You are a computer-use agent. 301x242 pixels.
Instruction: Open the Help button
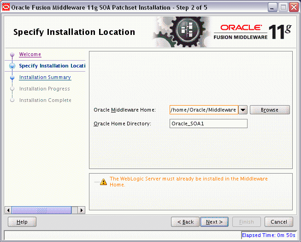[x=22, y=222]
